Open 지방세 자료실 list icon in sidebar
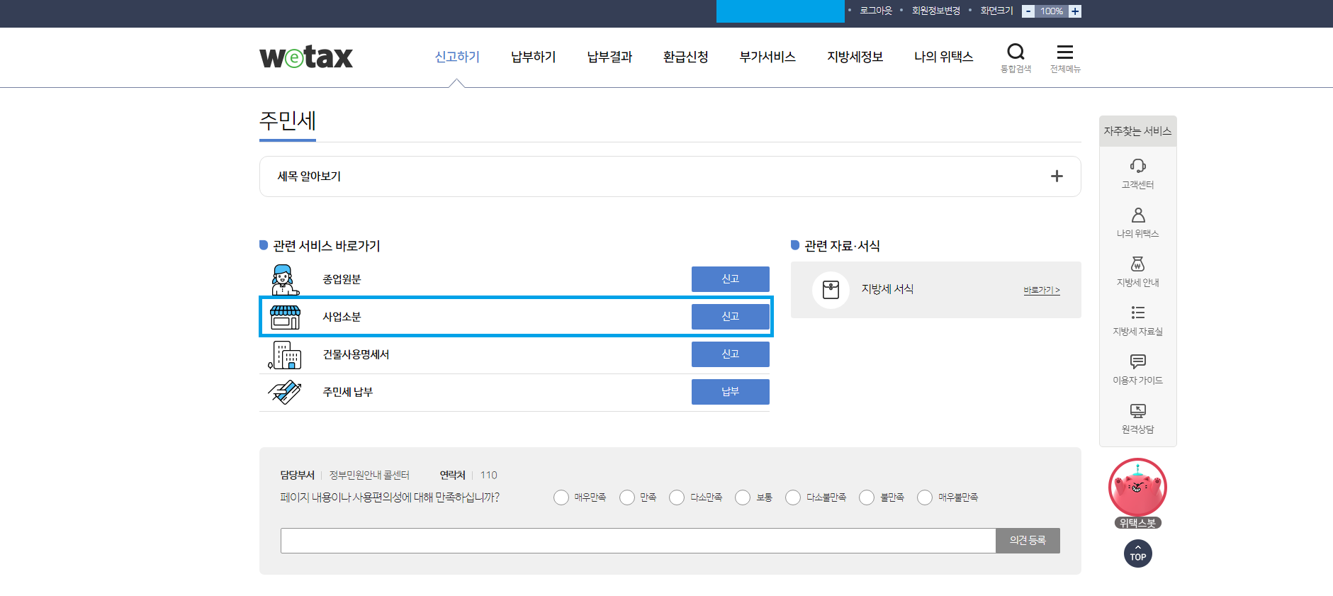The image size is (1333, 596). 1138,313
